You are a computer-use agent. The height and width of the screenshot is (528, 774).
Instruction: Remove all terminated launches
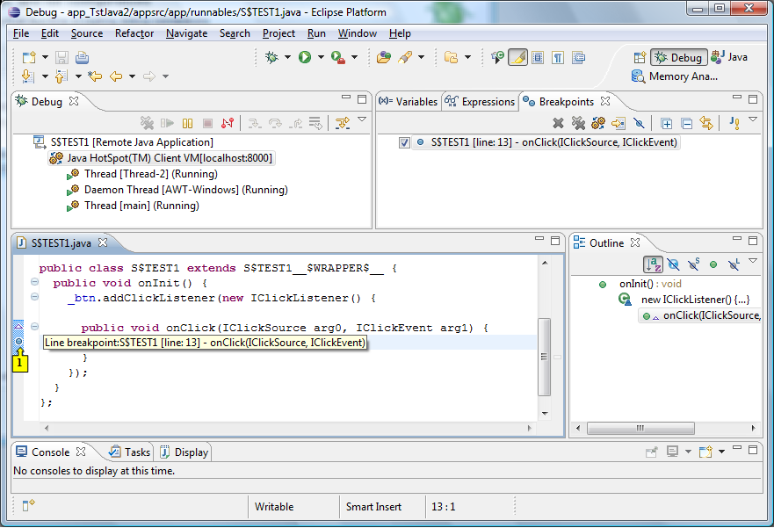pos(148,123)
